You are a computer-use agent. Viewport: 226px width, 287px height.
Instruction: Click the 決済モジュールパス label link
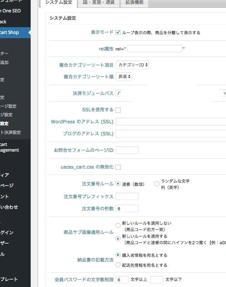click(93, 93)
